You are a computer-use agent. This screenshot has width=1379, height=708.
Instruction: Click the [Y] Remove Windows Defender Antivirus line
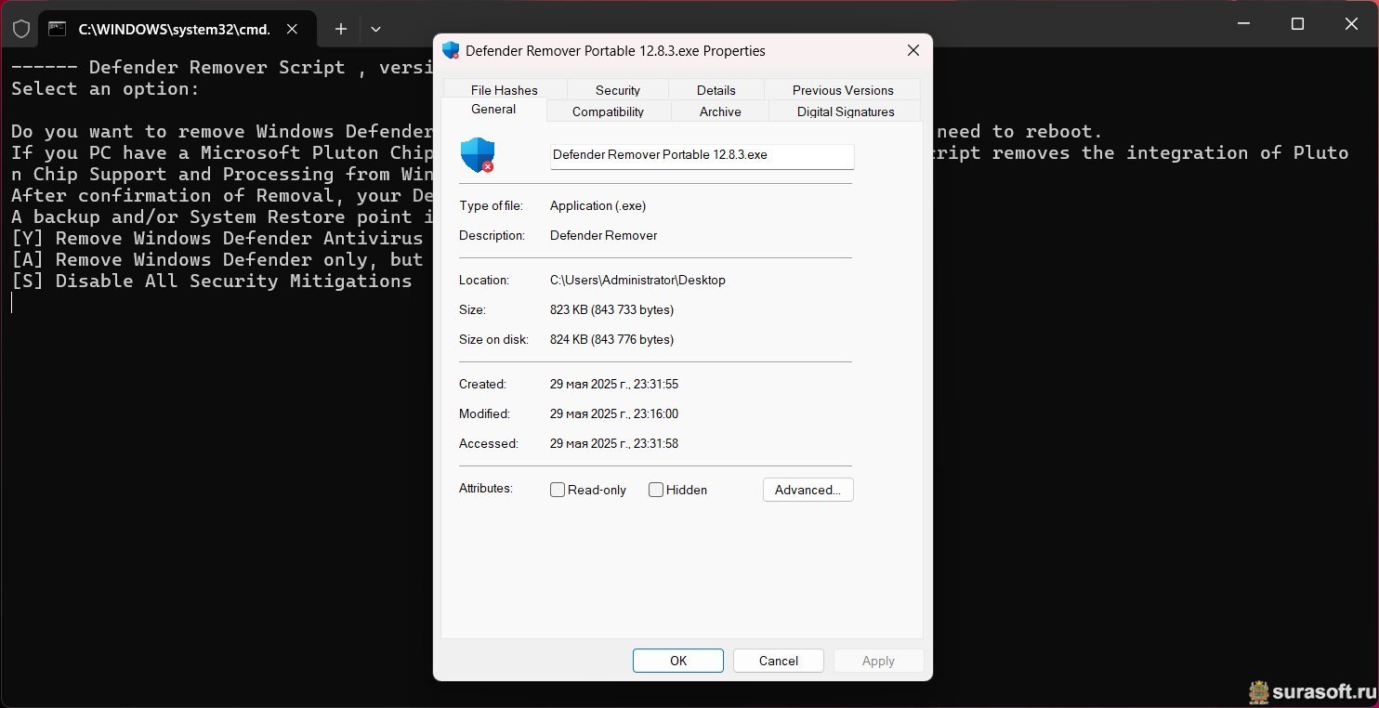click(217, 238)
